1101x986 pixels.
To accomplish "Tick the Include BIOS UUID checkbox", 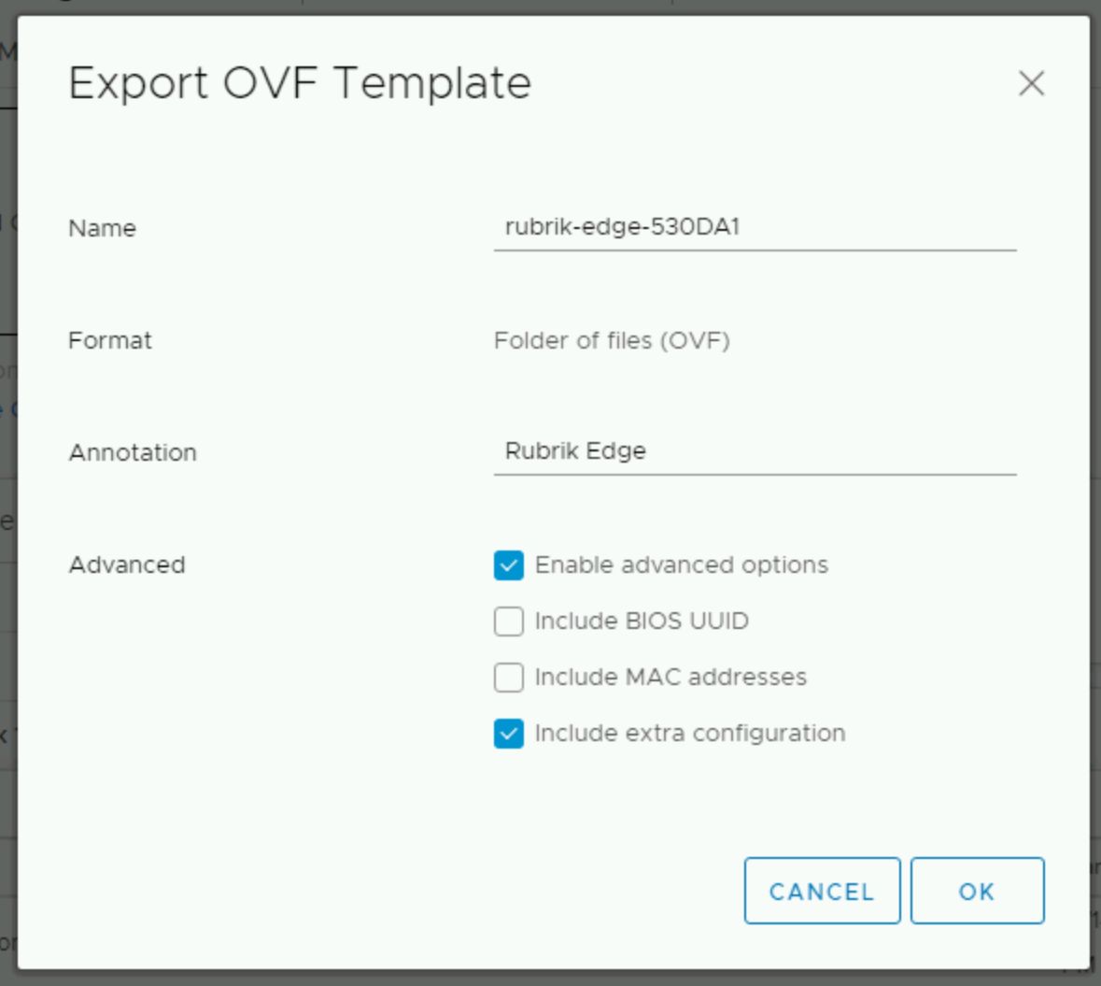I will [508, 622].
